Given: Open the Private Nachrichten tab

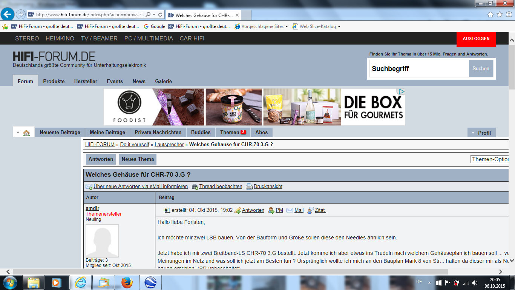Looking at the screenshot, I should pos(158,132).
